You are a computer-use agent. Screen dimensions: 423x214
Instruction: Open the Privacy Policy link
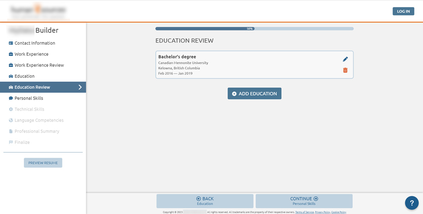(x=322, y=212)
